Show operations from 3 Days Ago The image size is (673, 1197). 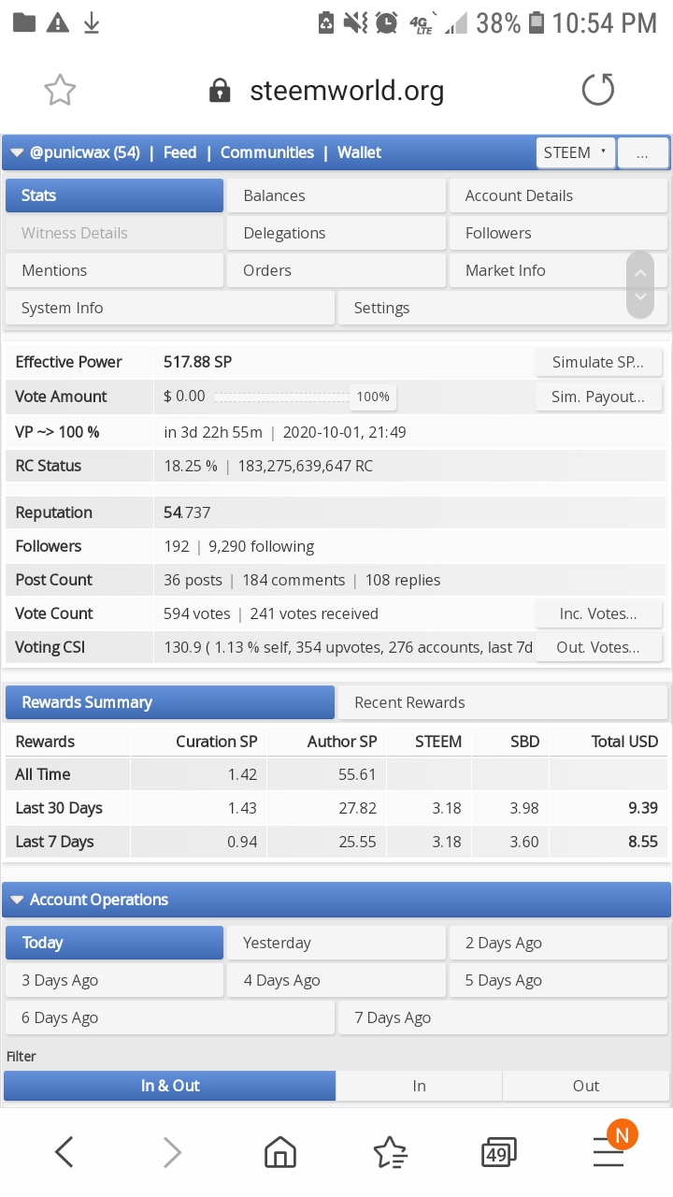pos(115,980)
